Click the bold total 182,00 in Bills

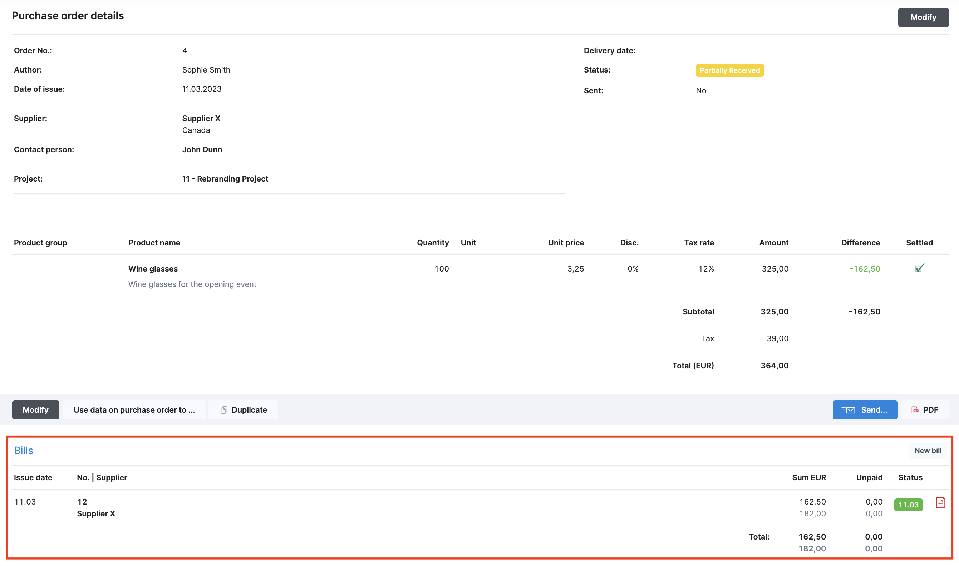pos(812,548)
